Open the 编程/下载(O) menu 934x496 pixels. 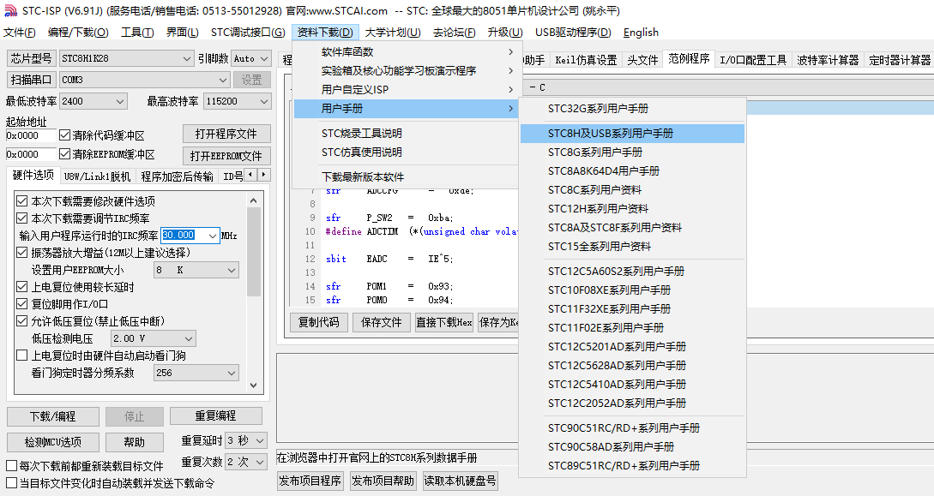[x=78, y=32]
